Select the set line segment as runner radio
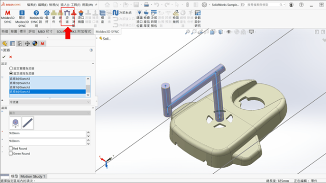Image resolution: width=326 pixels, height=183 pixels. tap(11, 73)
